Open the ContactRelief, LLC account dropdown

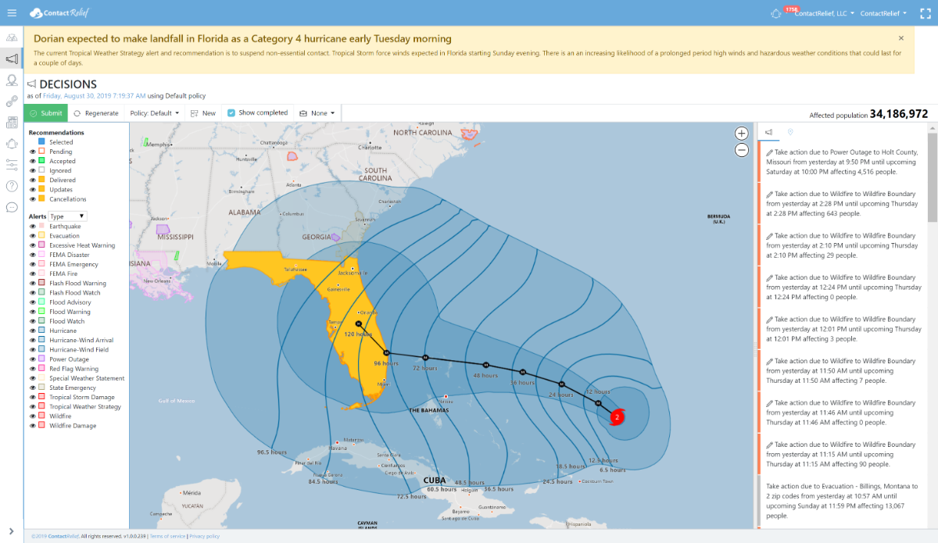point(825,13)
